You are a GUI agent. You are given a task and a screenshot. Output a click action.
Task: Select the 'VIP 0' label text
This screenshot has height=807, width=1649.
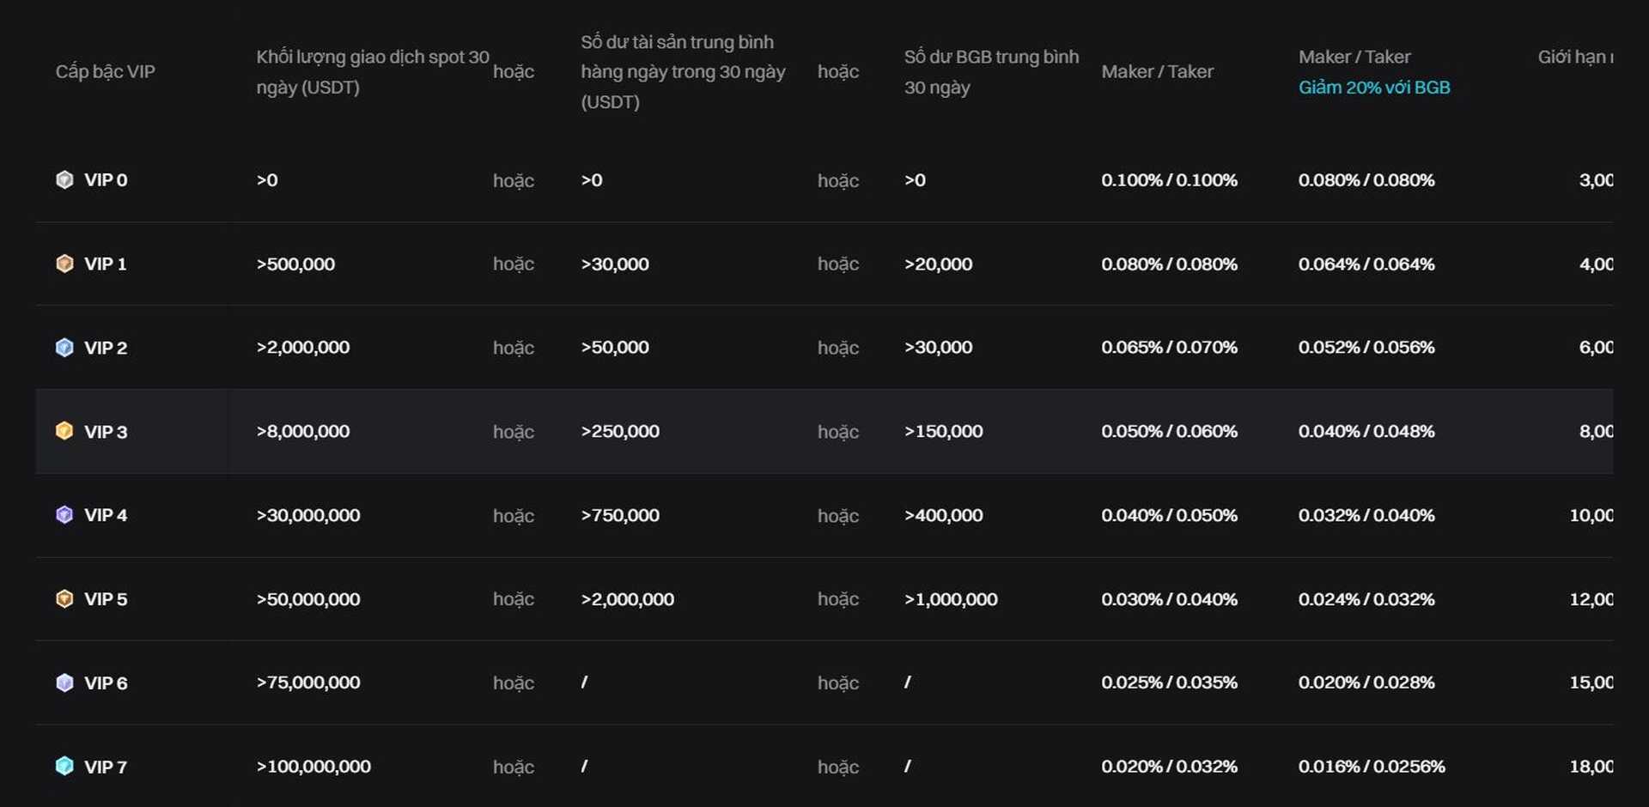pos(106,180)
